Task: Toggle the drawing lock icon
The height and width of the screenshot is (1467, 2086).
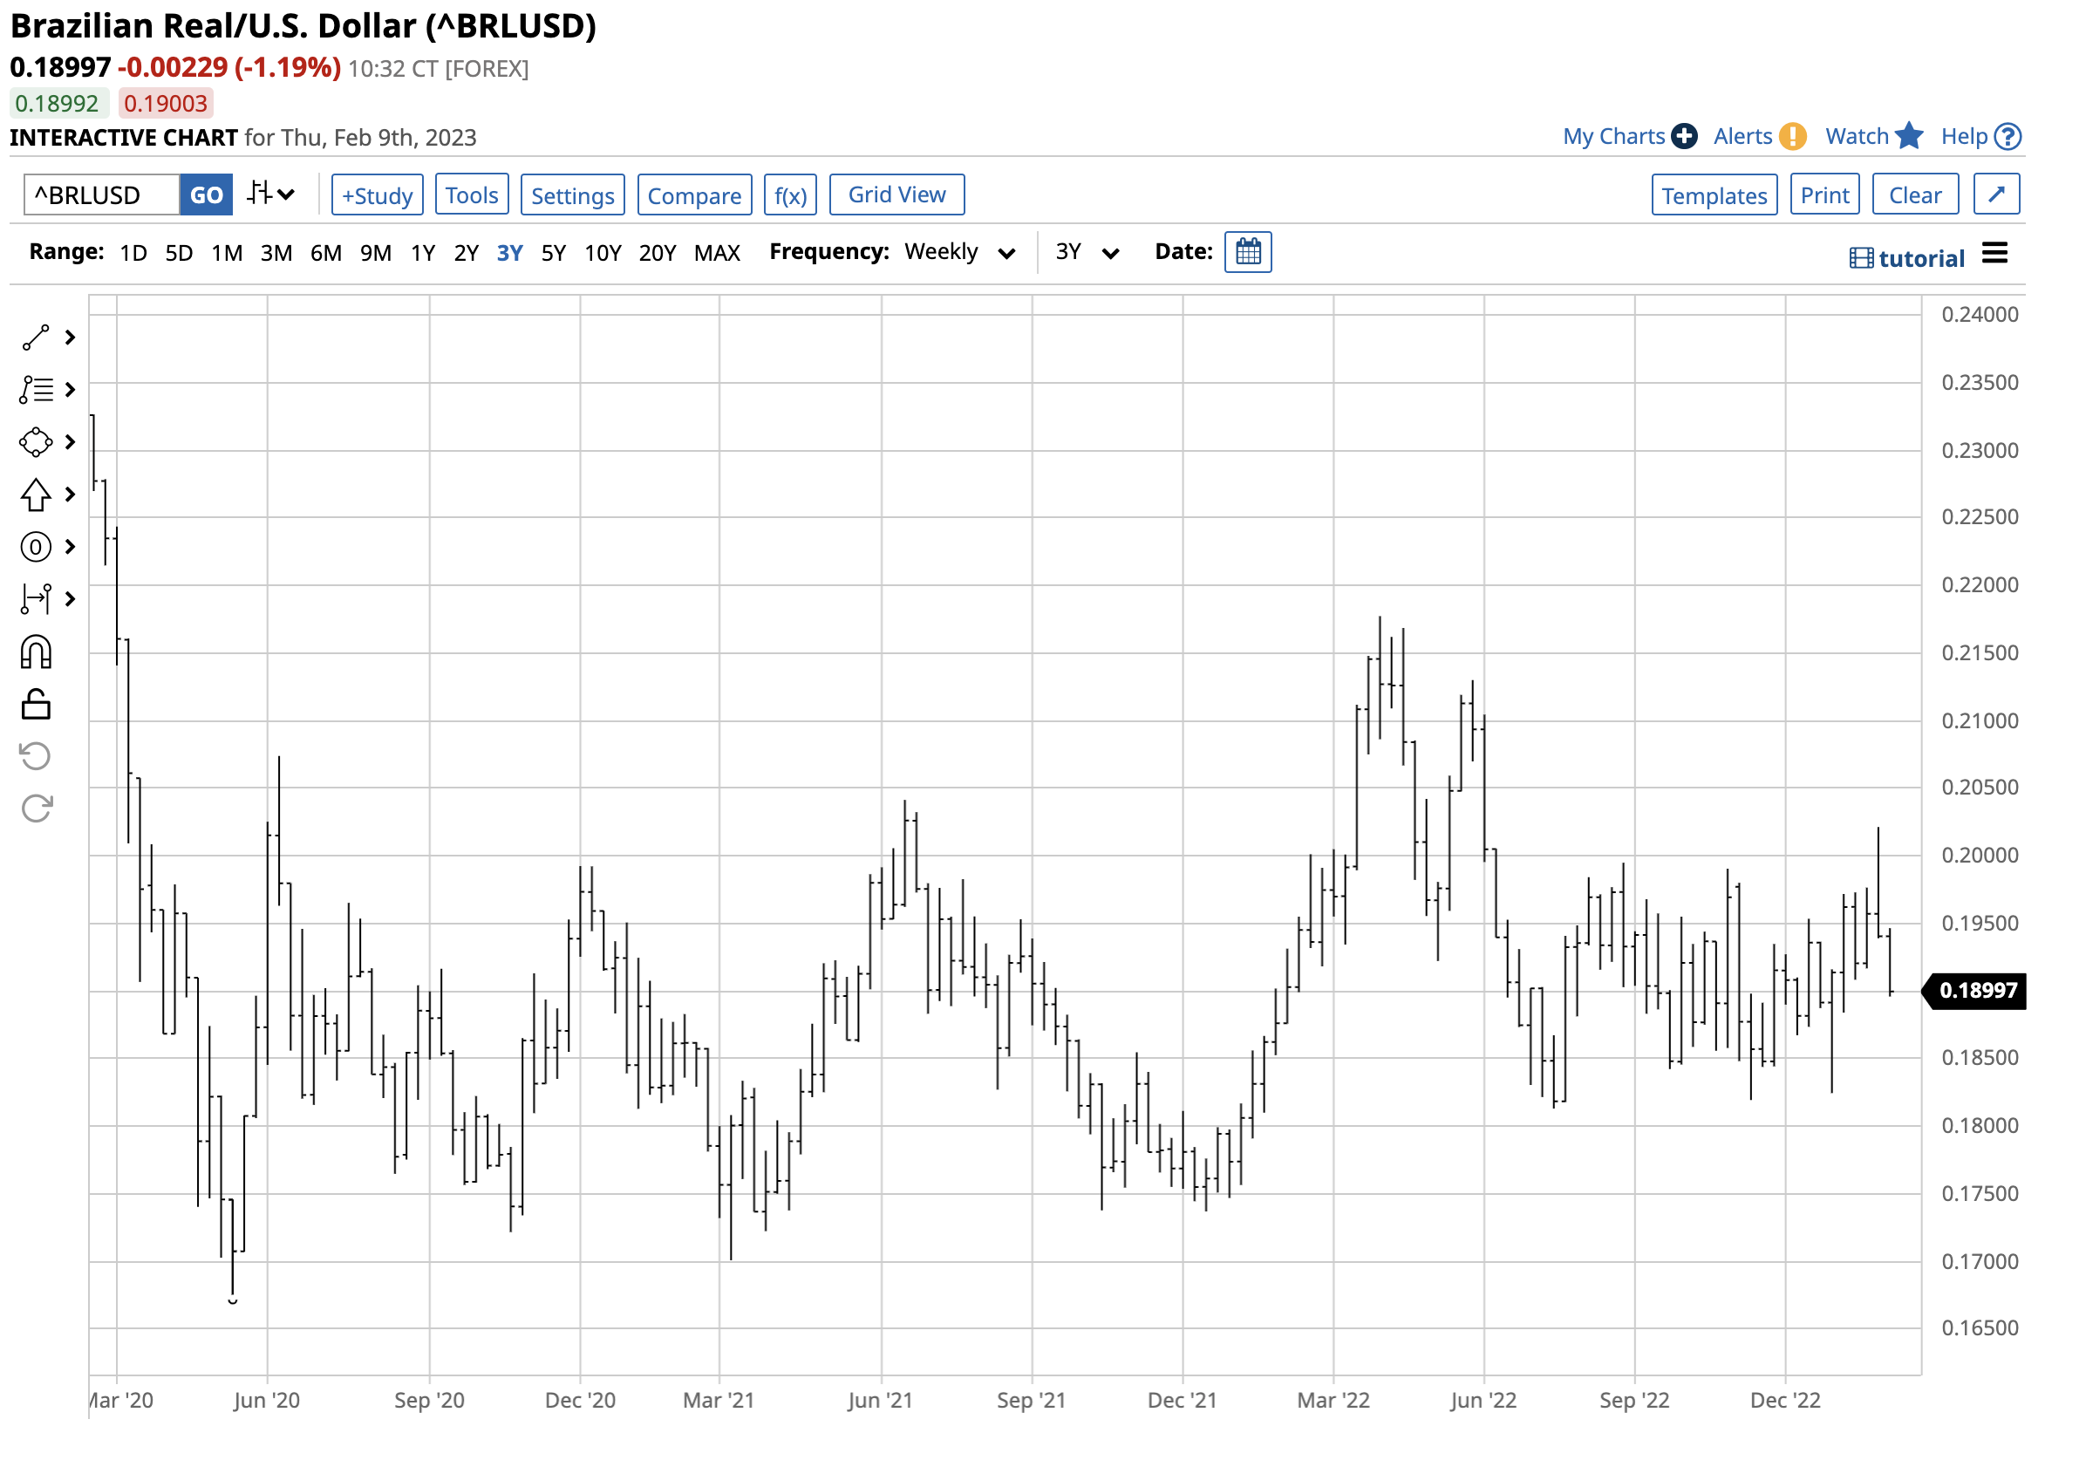Action: click(x=36, y=706)
